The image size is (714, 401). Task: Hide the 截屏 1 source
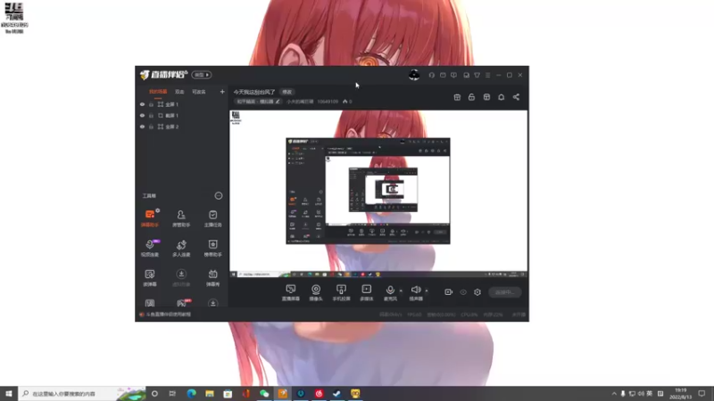click(x=142, y=116)
